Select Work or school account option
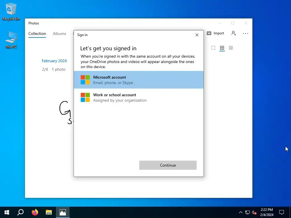Viewport: 291px width, 218px height. (138, 97)
